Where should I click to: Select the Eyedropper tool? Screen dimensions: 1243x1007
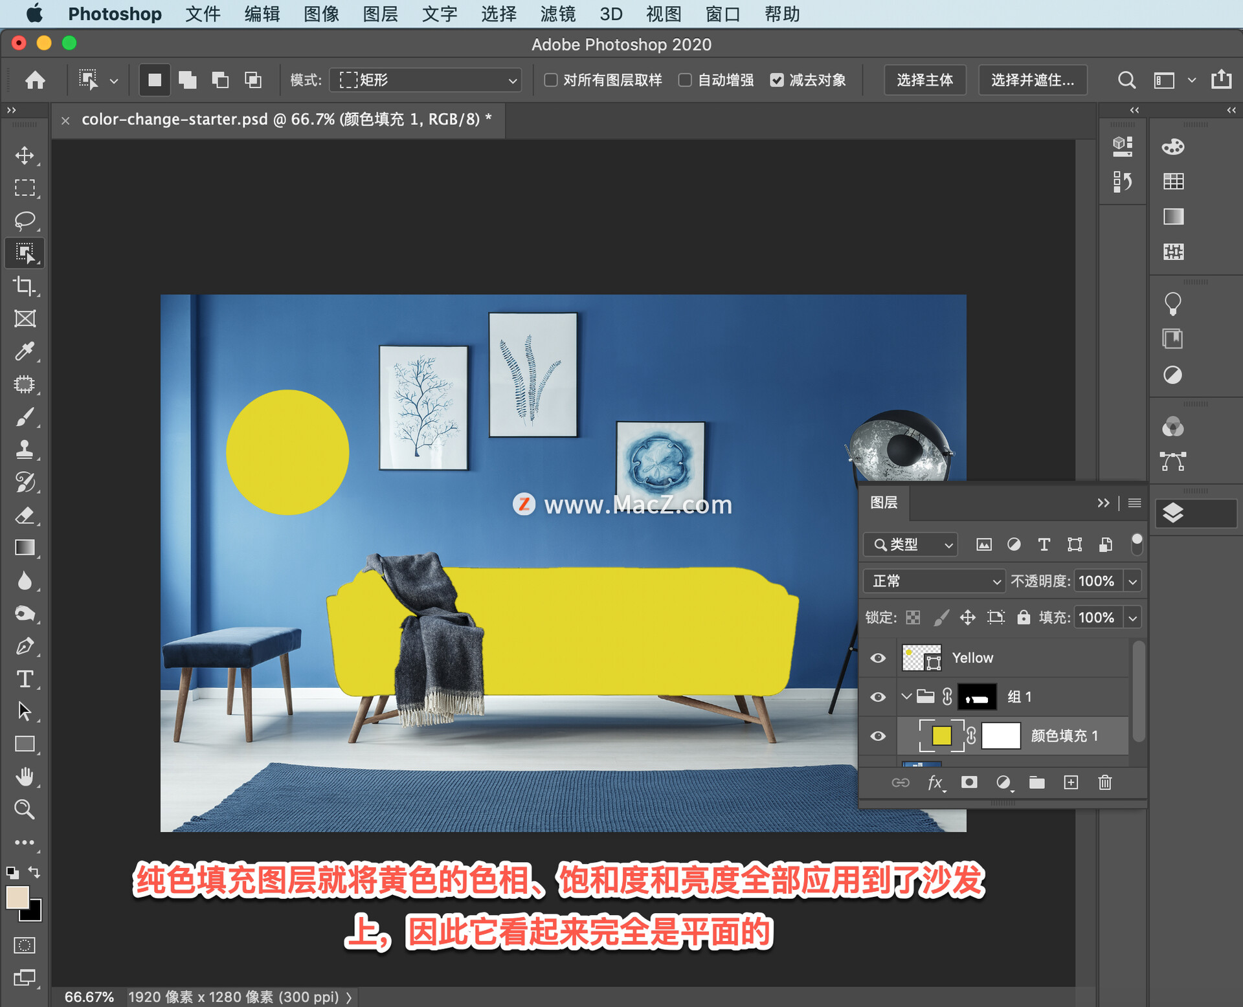pyautogui.click(x=25, y=351)
